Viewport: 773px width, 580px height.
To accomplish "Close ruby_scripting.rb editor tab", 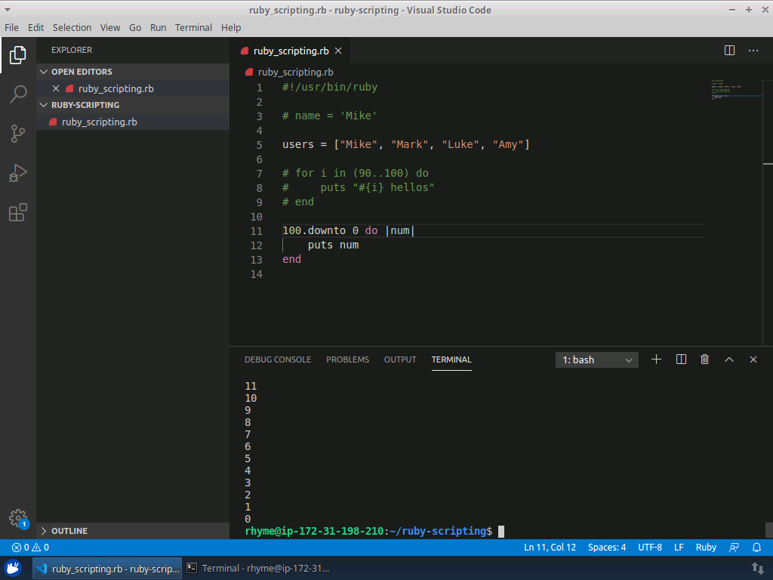I will 338,51.
